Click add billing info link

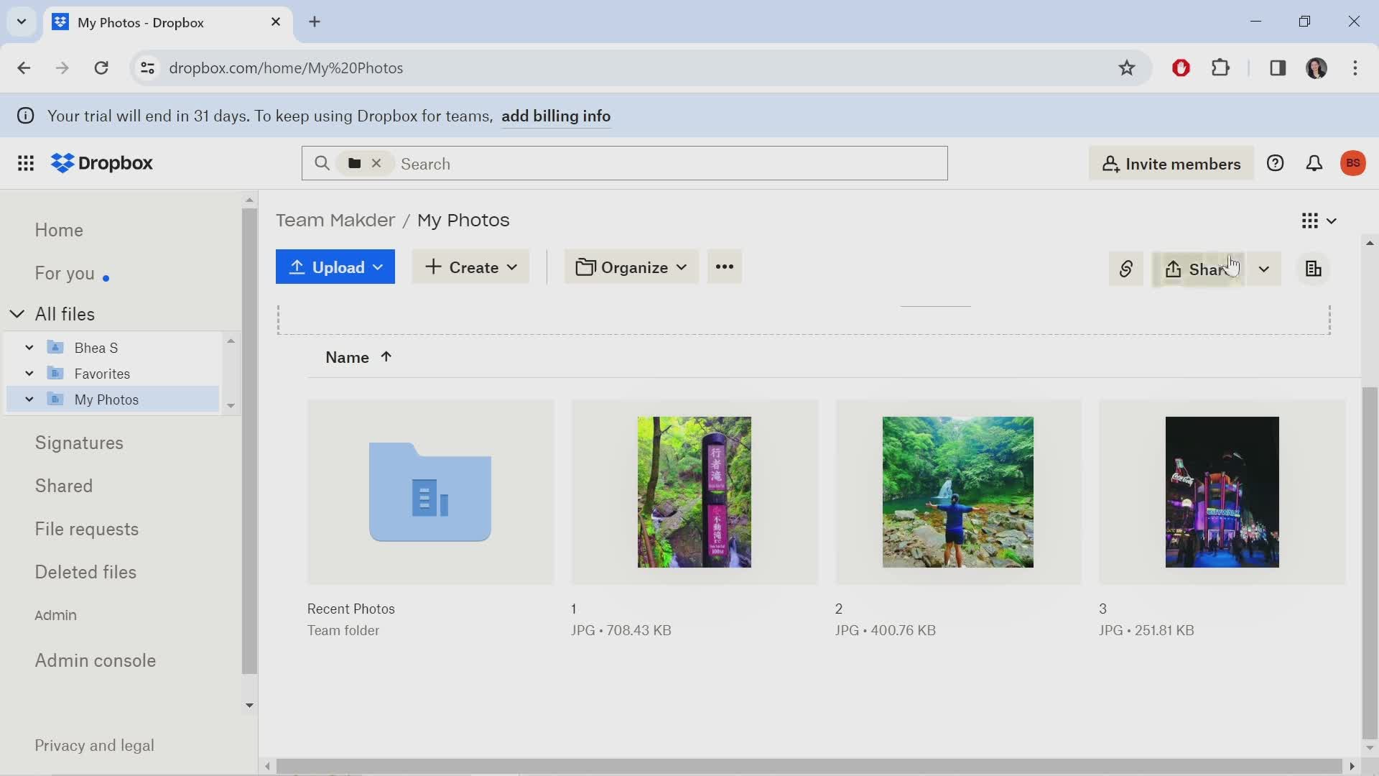(x=556, y=116)
